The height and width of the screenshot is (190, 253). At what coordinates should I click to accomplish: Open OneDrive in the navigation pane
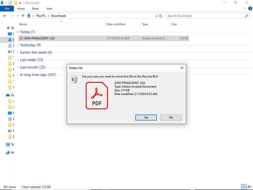(x=8, y=95)
